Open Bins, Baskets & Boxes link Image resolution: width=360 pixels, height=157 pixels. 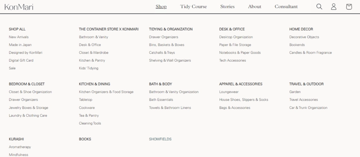167,45
